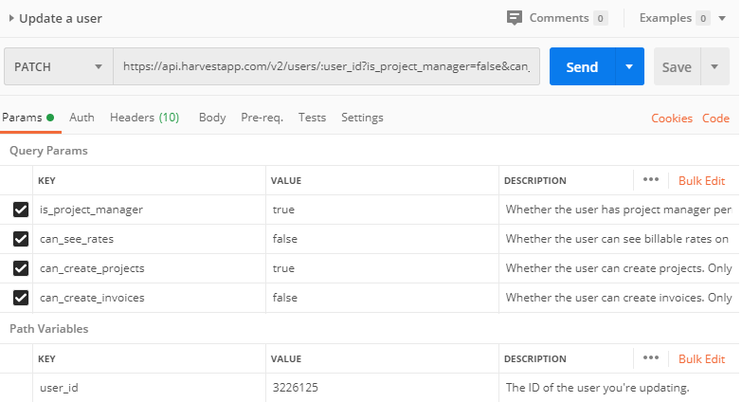Screen dimensions: 742x402
Task: Click the can_create_invoices key cell
Action: pos(149,298)
